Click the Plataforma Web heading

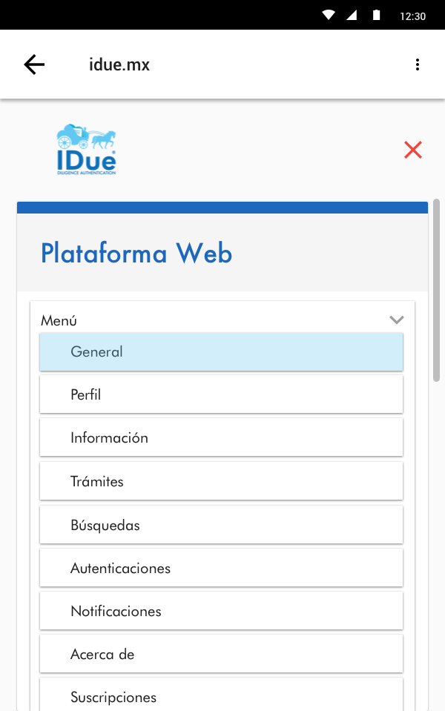[x=136, y=254]
